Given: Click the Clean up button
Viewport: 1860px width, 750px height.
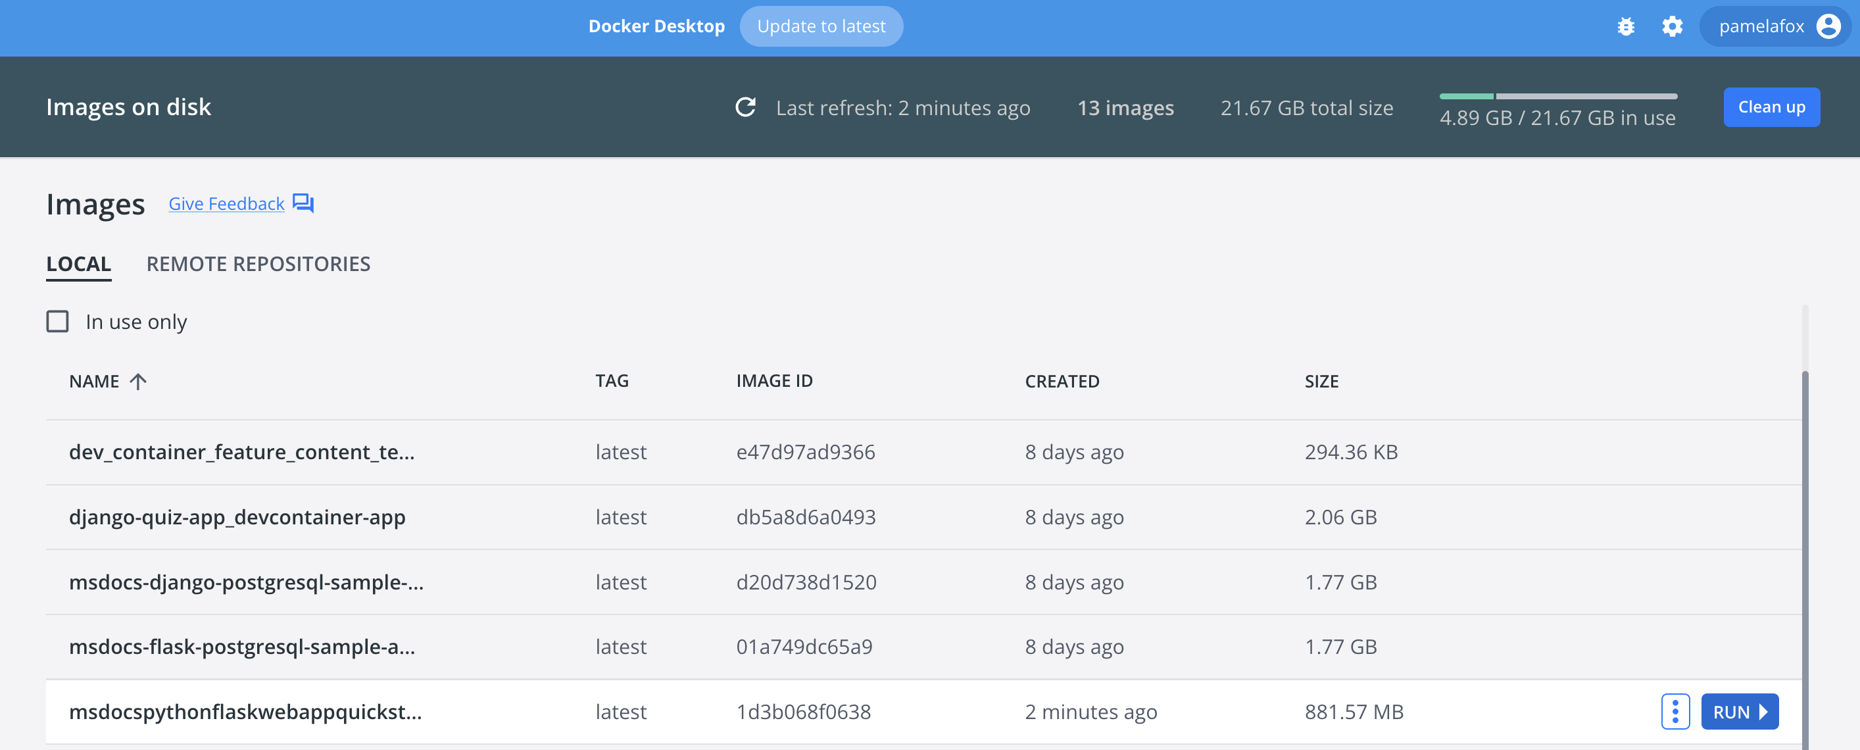Looking at the screenshot, I should coord(1771,107).
